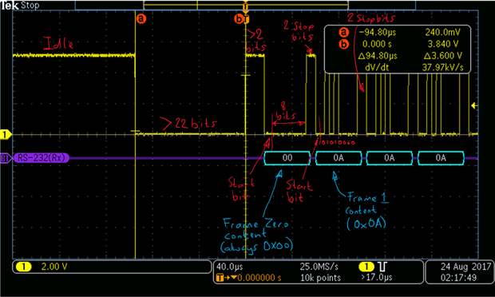Click the rising edge trigger icon
Screen dimensions: 495x297
(x=382, y=267)
